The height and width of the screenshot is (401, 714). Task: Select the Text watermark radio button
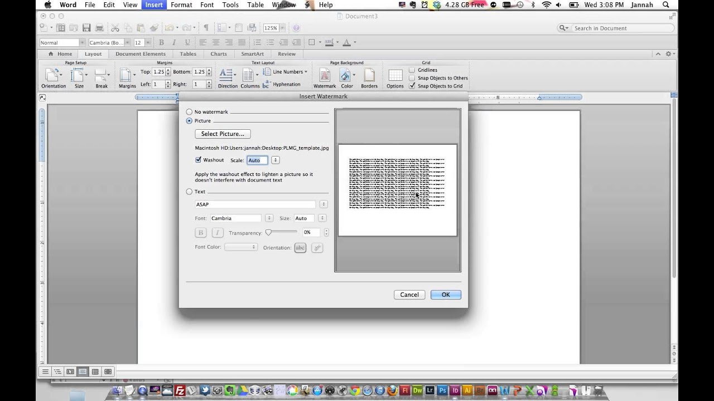[189, 192]
